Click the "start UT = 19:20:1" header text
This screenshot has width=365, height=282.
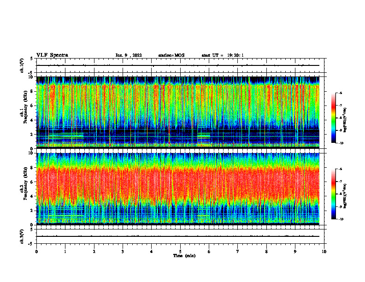point(223,55)
